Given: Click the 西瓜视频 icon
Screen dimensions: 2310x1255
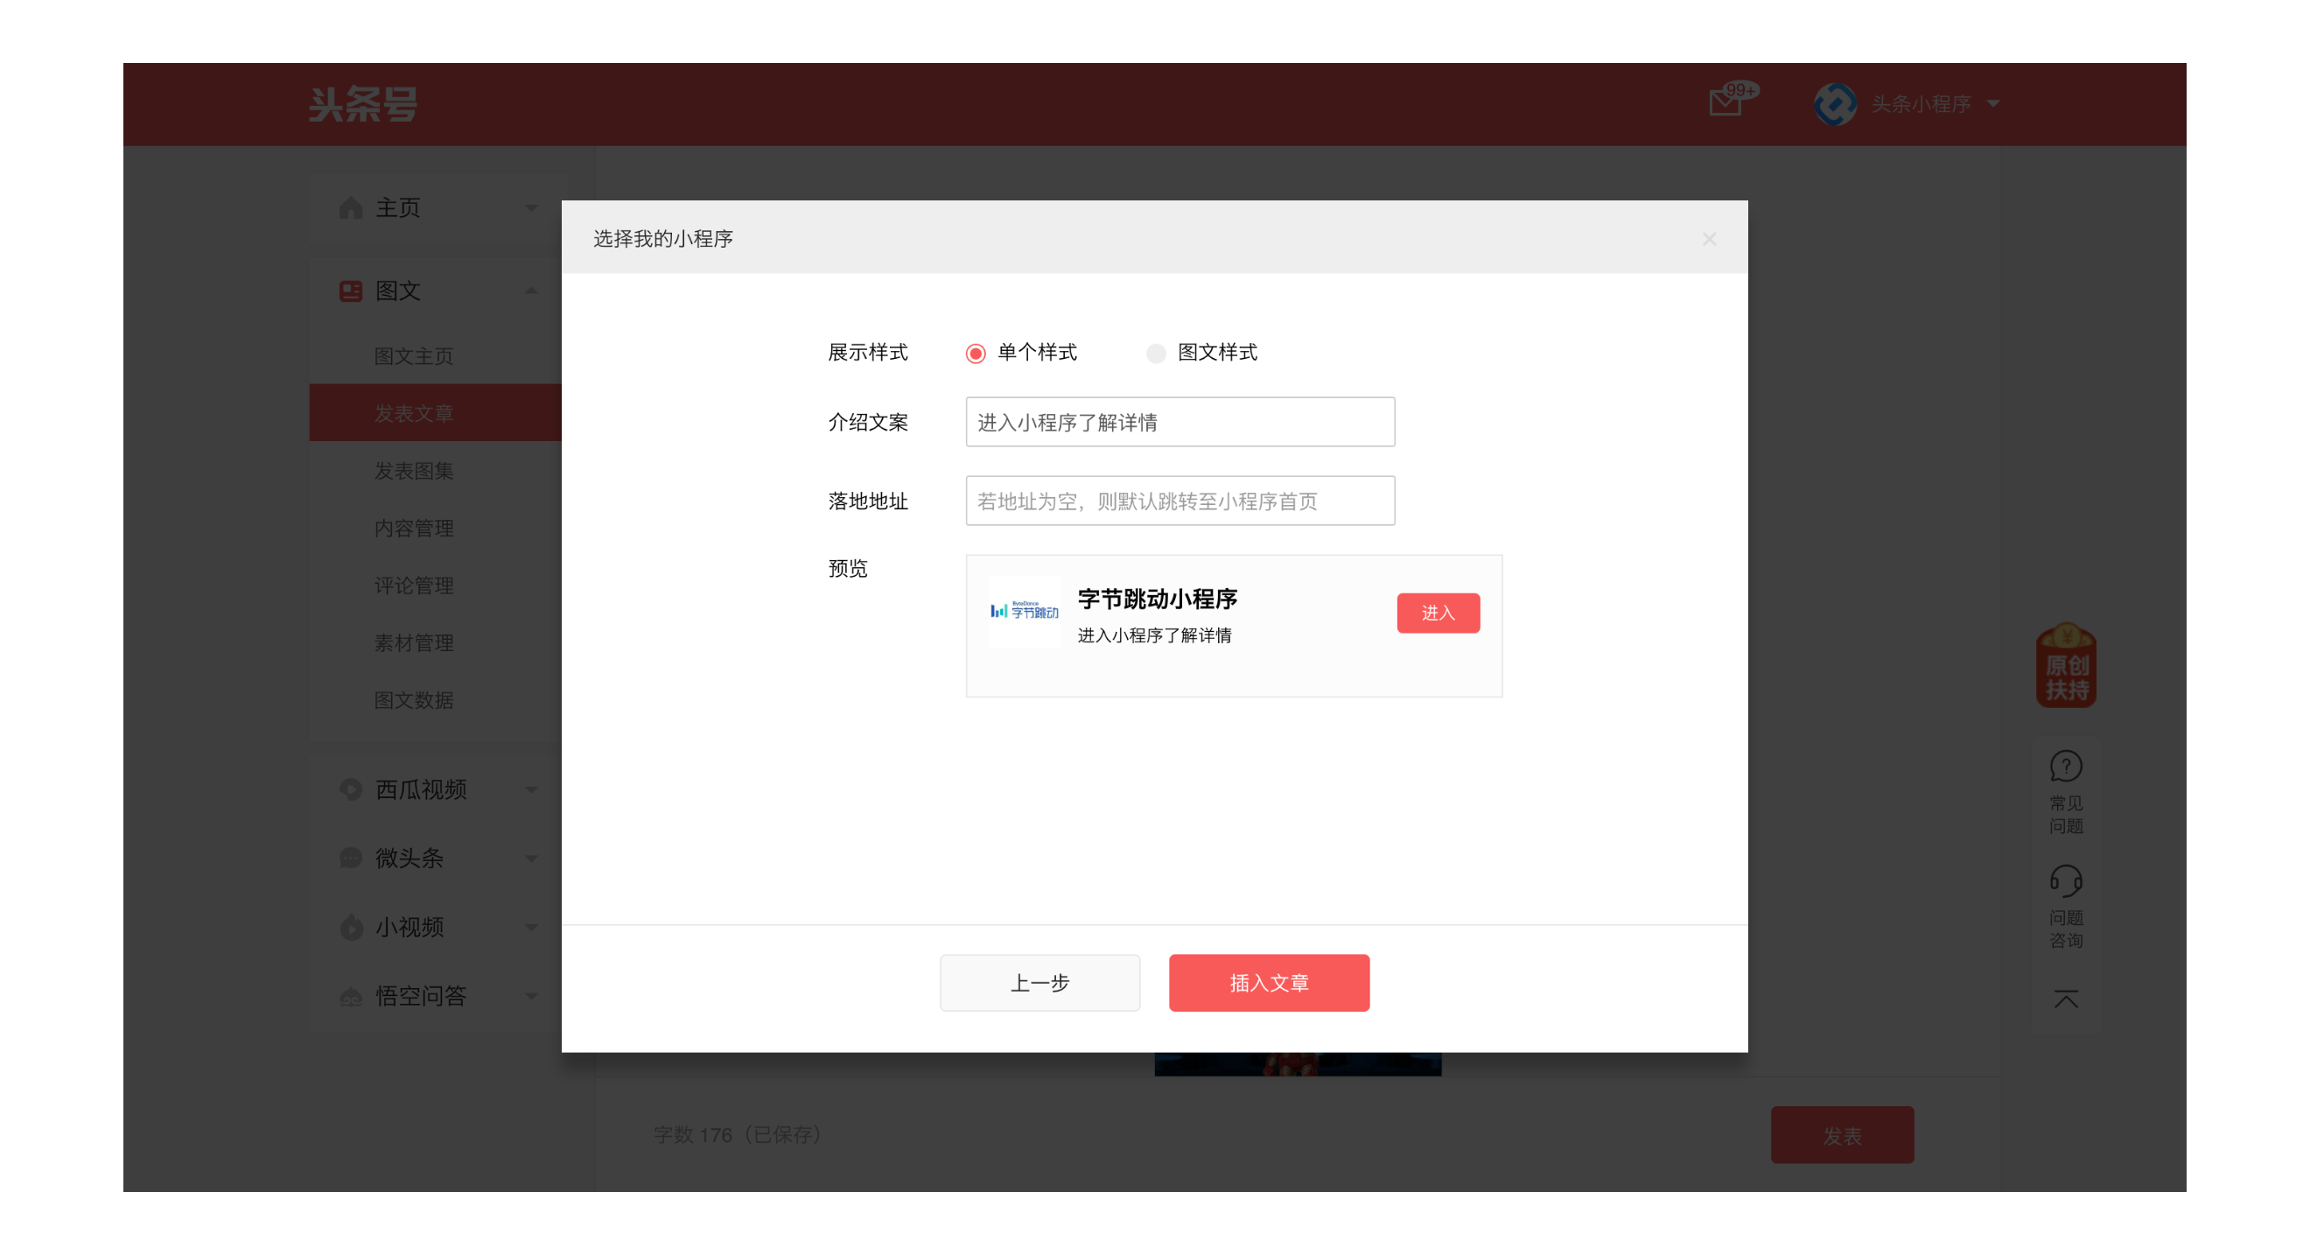Looking at the screenshot, I should click(351, 789).
